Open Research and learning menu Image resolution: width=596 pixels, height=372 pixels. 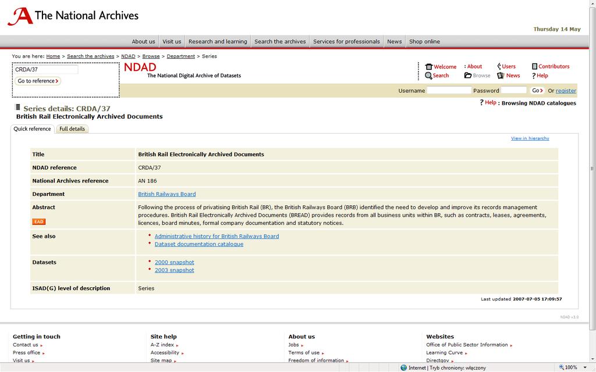218,42
